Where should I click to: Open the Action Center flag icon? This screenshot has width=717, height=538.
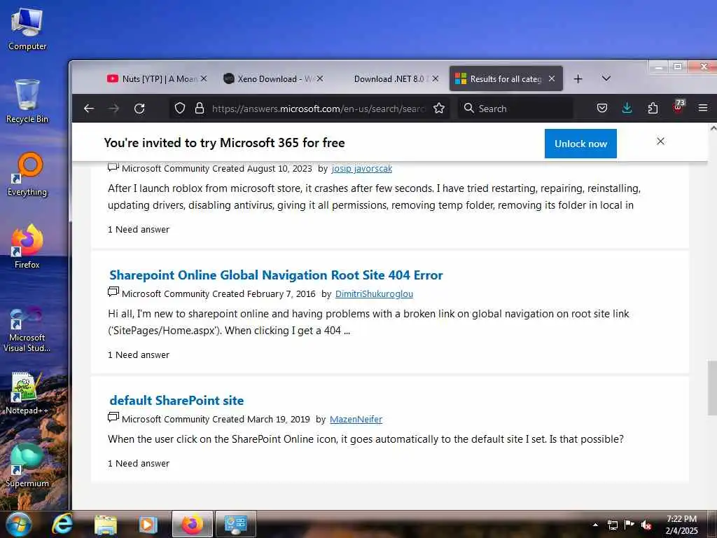point(629,525)
